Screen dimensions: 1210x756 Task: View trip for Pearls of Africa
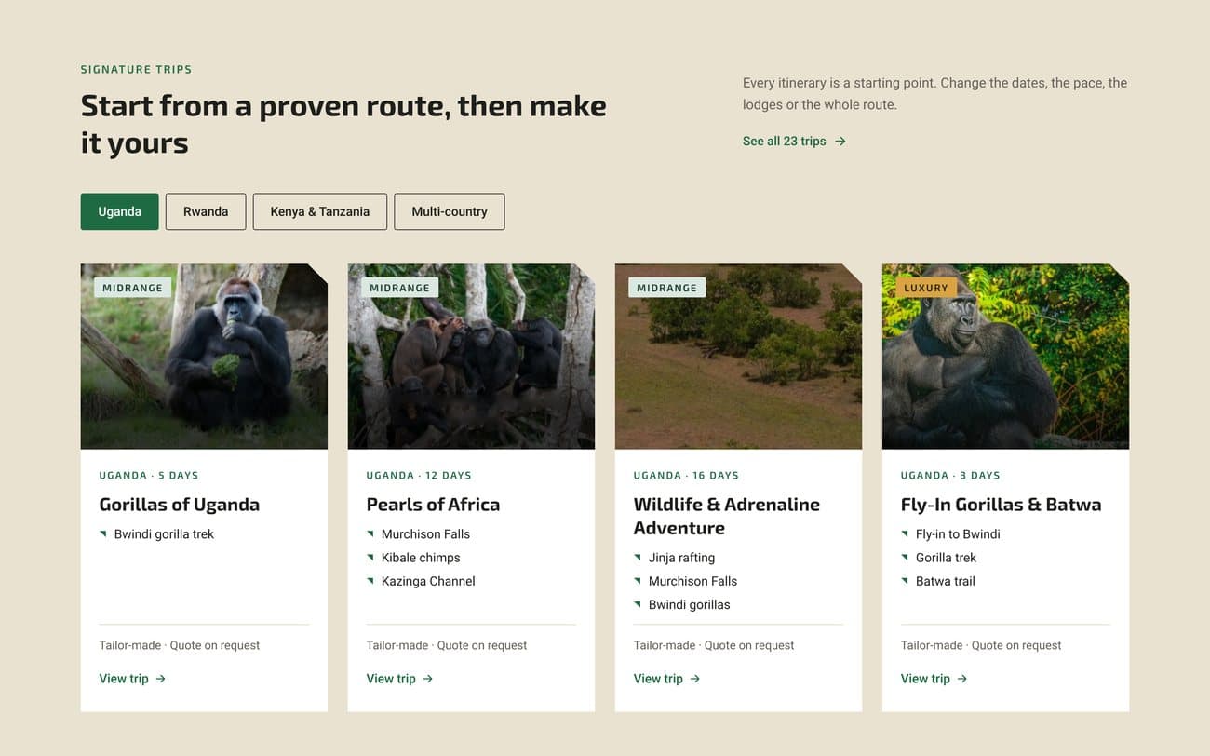pos(399,679)
